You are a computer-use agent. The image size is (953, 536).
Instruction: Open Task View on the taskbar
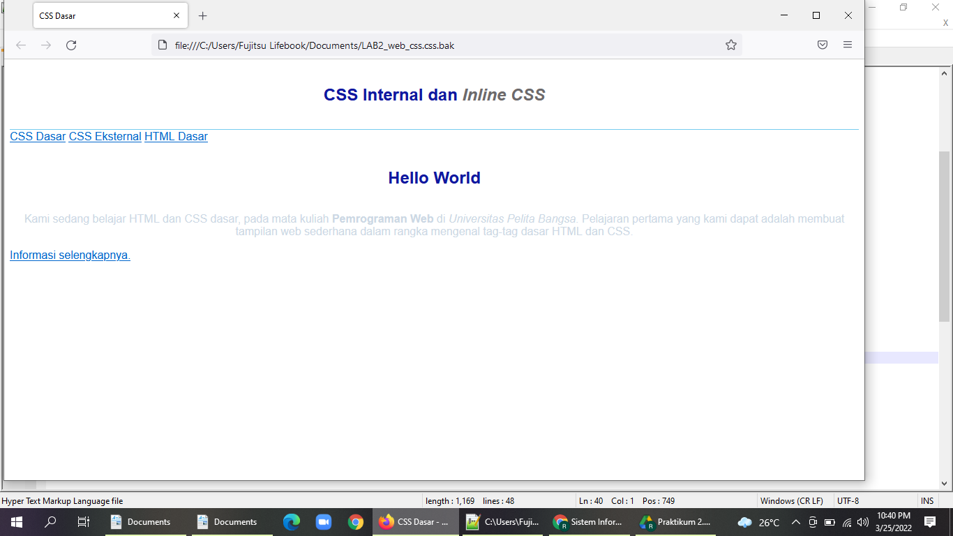coord(84,522)
